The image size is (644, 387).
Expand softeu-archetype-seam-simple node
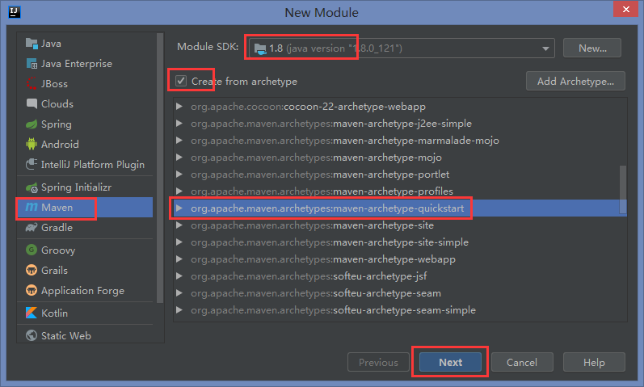coord(179,310)
